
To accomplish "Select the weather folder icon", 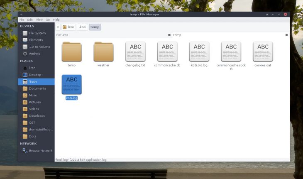I will [x=103, y=51].
